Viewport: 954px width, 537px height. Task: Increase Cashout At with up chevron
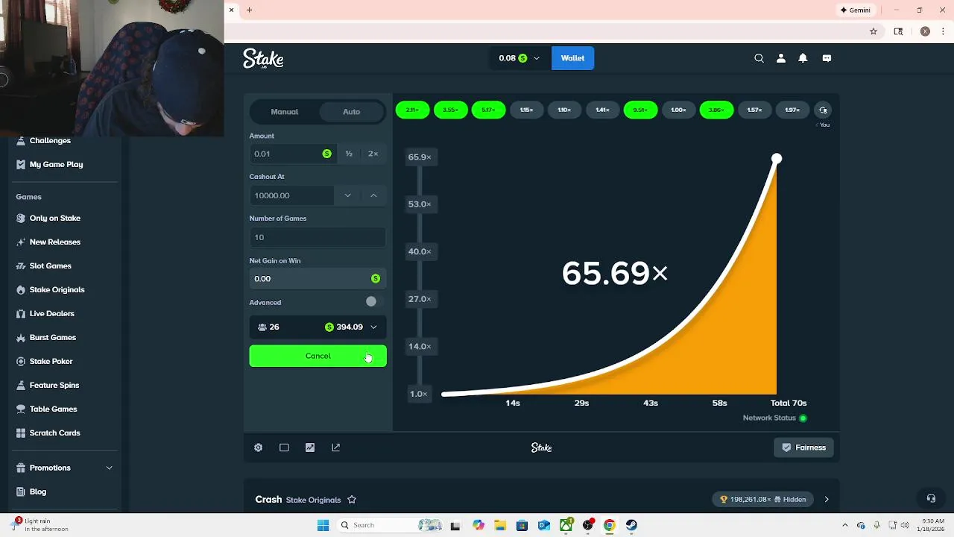[x=373, y=195]
